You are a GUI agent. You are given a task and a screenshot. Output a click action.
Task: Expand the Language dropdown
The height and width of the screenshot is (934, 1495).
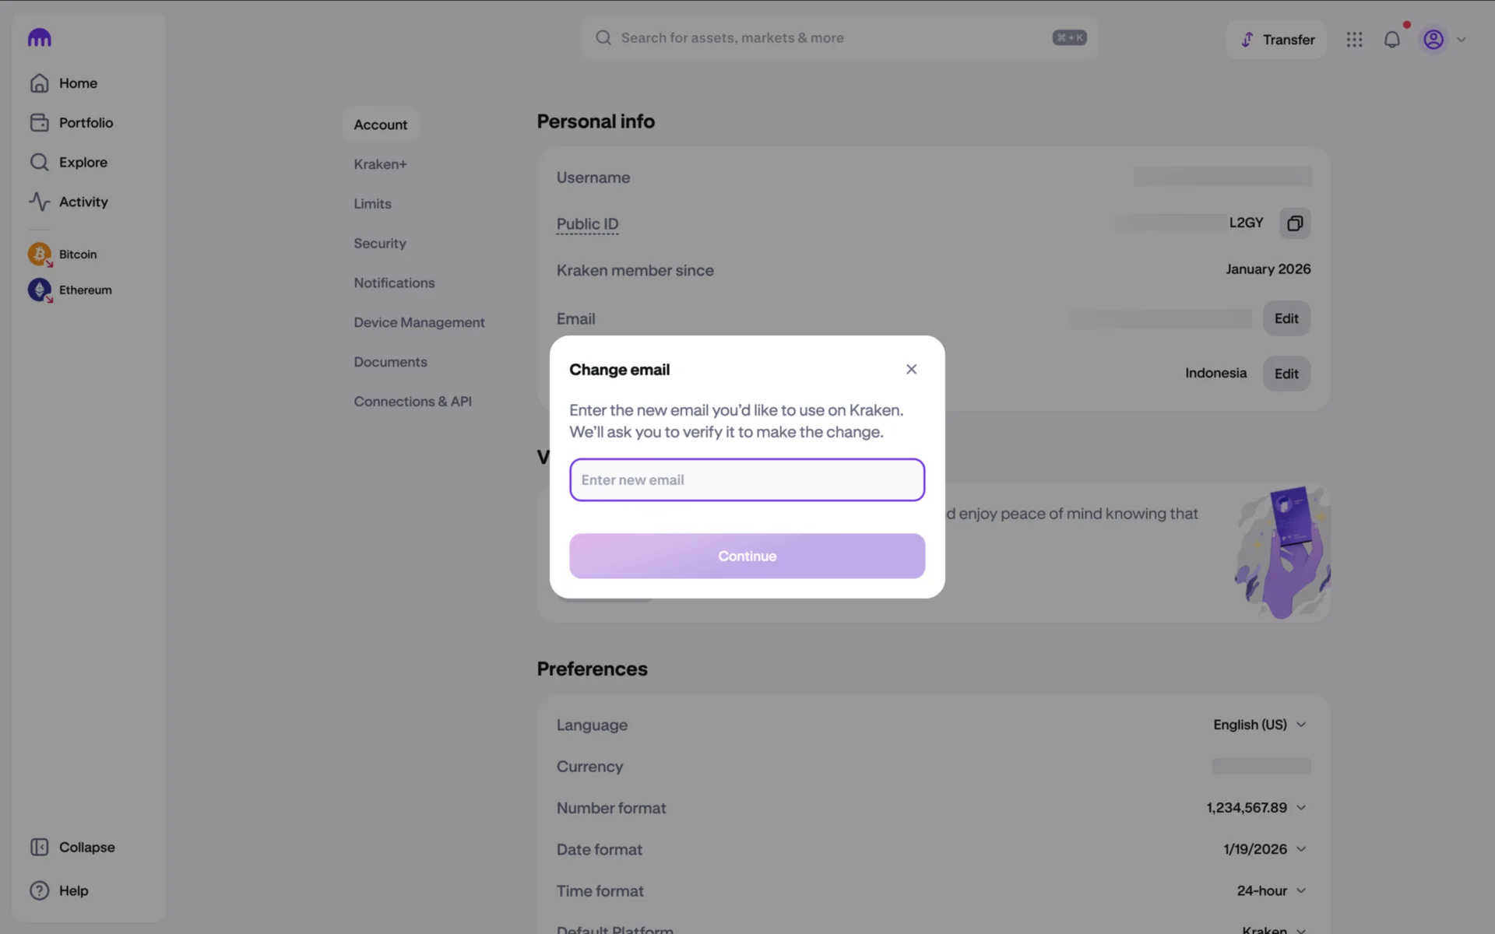[x=1259, y=725]
